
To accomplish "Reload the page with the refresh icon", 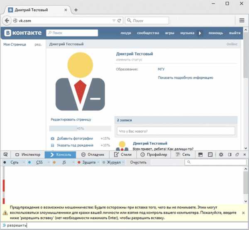I will 119,20.
